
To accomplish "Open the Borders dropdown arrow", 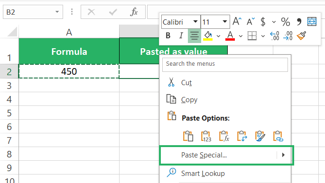I will pyautogui.click(x=263, y=36).
